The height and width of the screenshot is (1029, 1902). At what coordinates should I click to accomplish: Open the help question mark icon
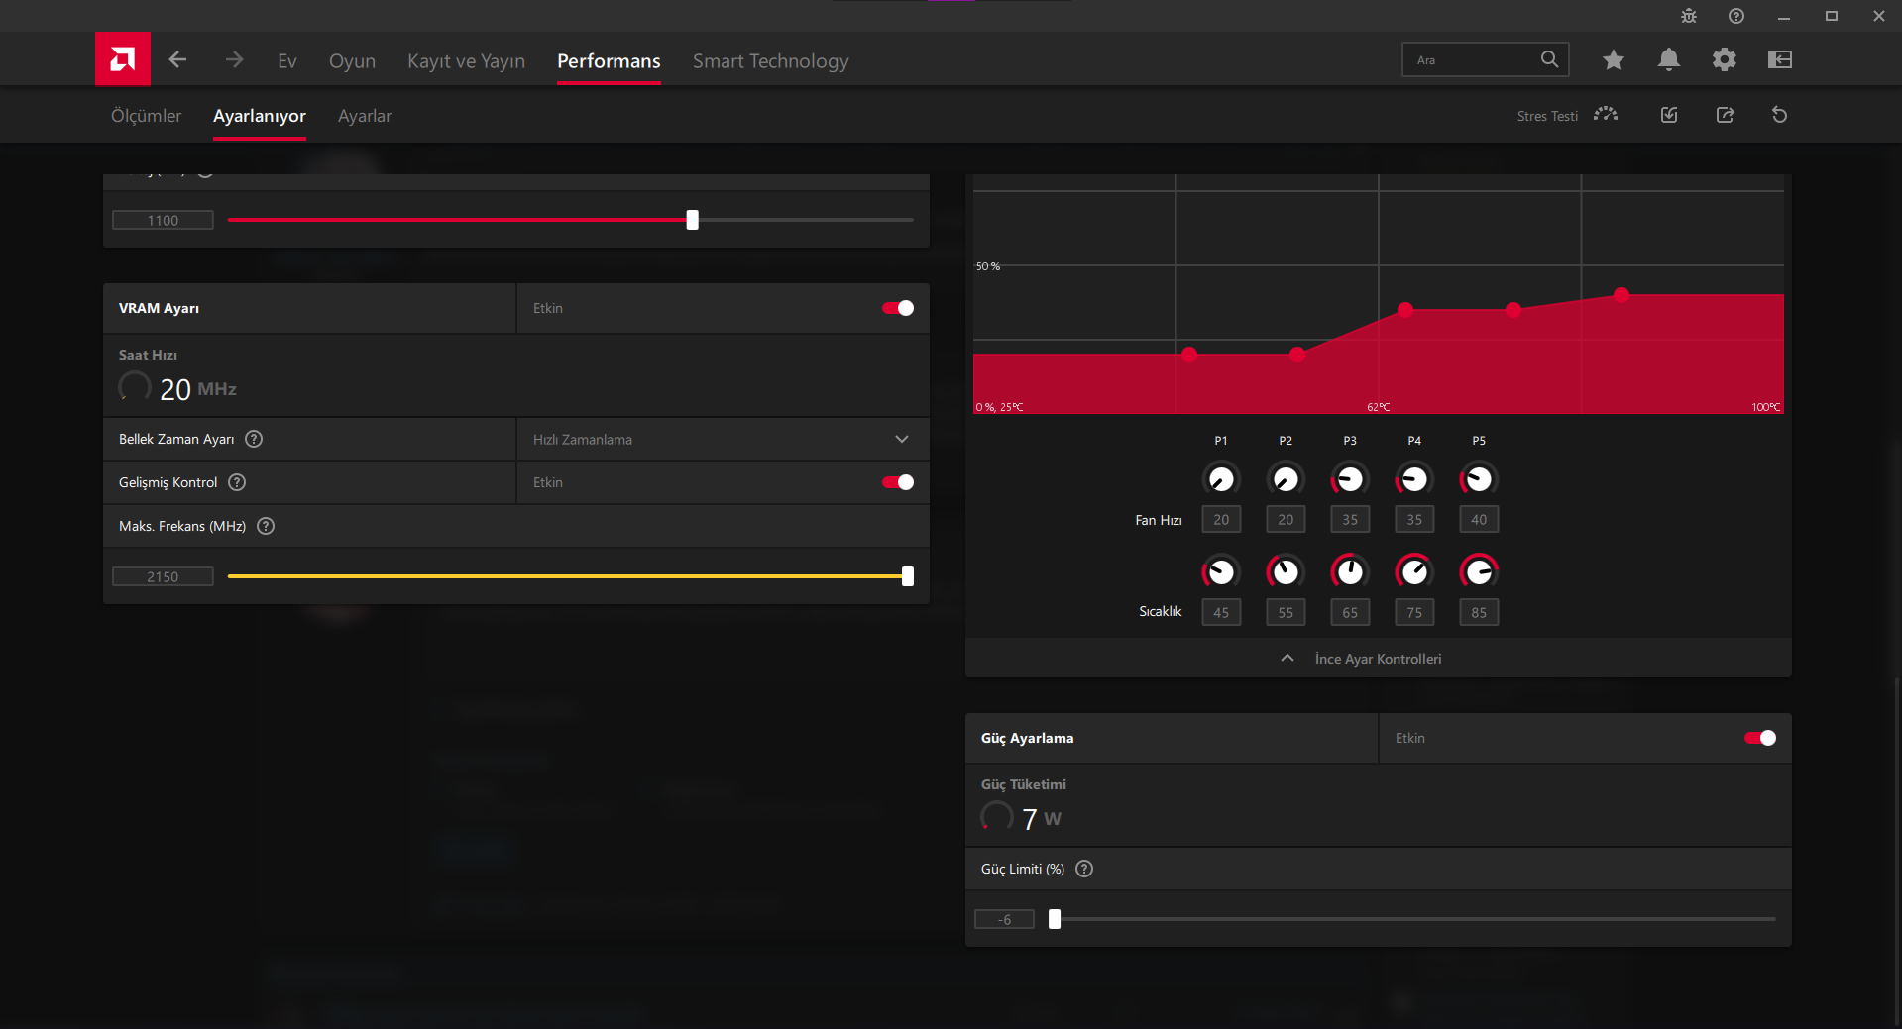click(x=1736, y=16)
